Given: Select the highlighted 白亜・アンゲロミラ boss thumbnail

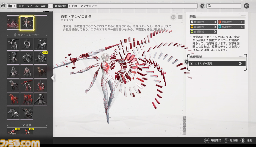Looking at the screenshot, I should tap(27, 23).
